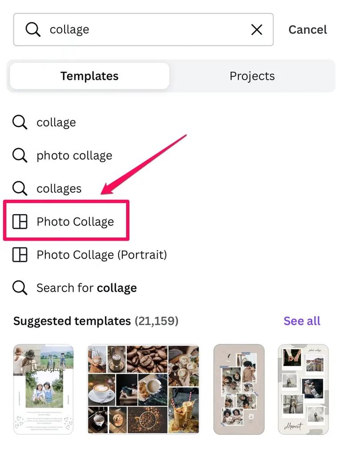Click the Photo Collage (Portrait) layout icon
The image size is (342, 450).
pyautogui.click(x=20, y=255)
